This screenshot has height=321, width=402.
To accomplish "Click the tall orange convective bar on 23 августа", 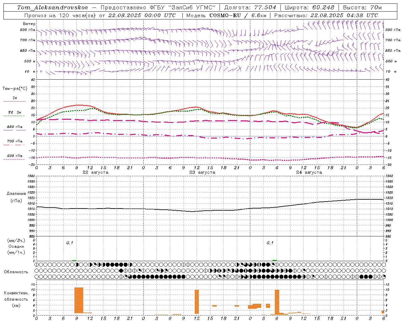I will (197, 302).
